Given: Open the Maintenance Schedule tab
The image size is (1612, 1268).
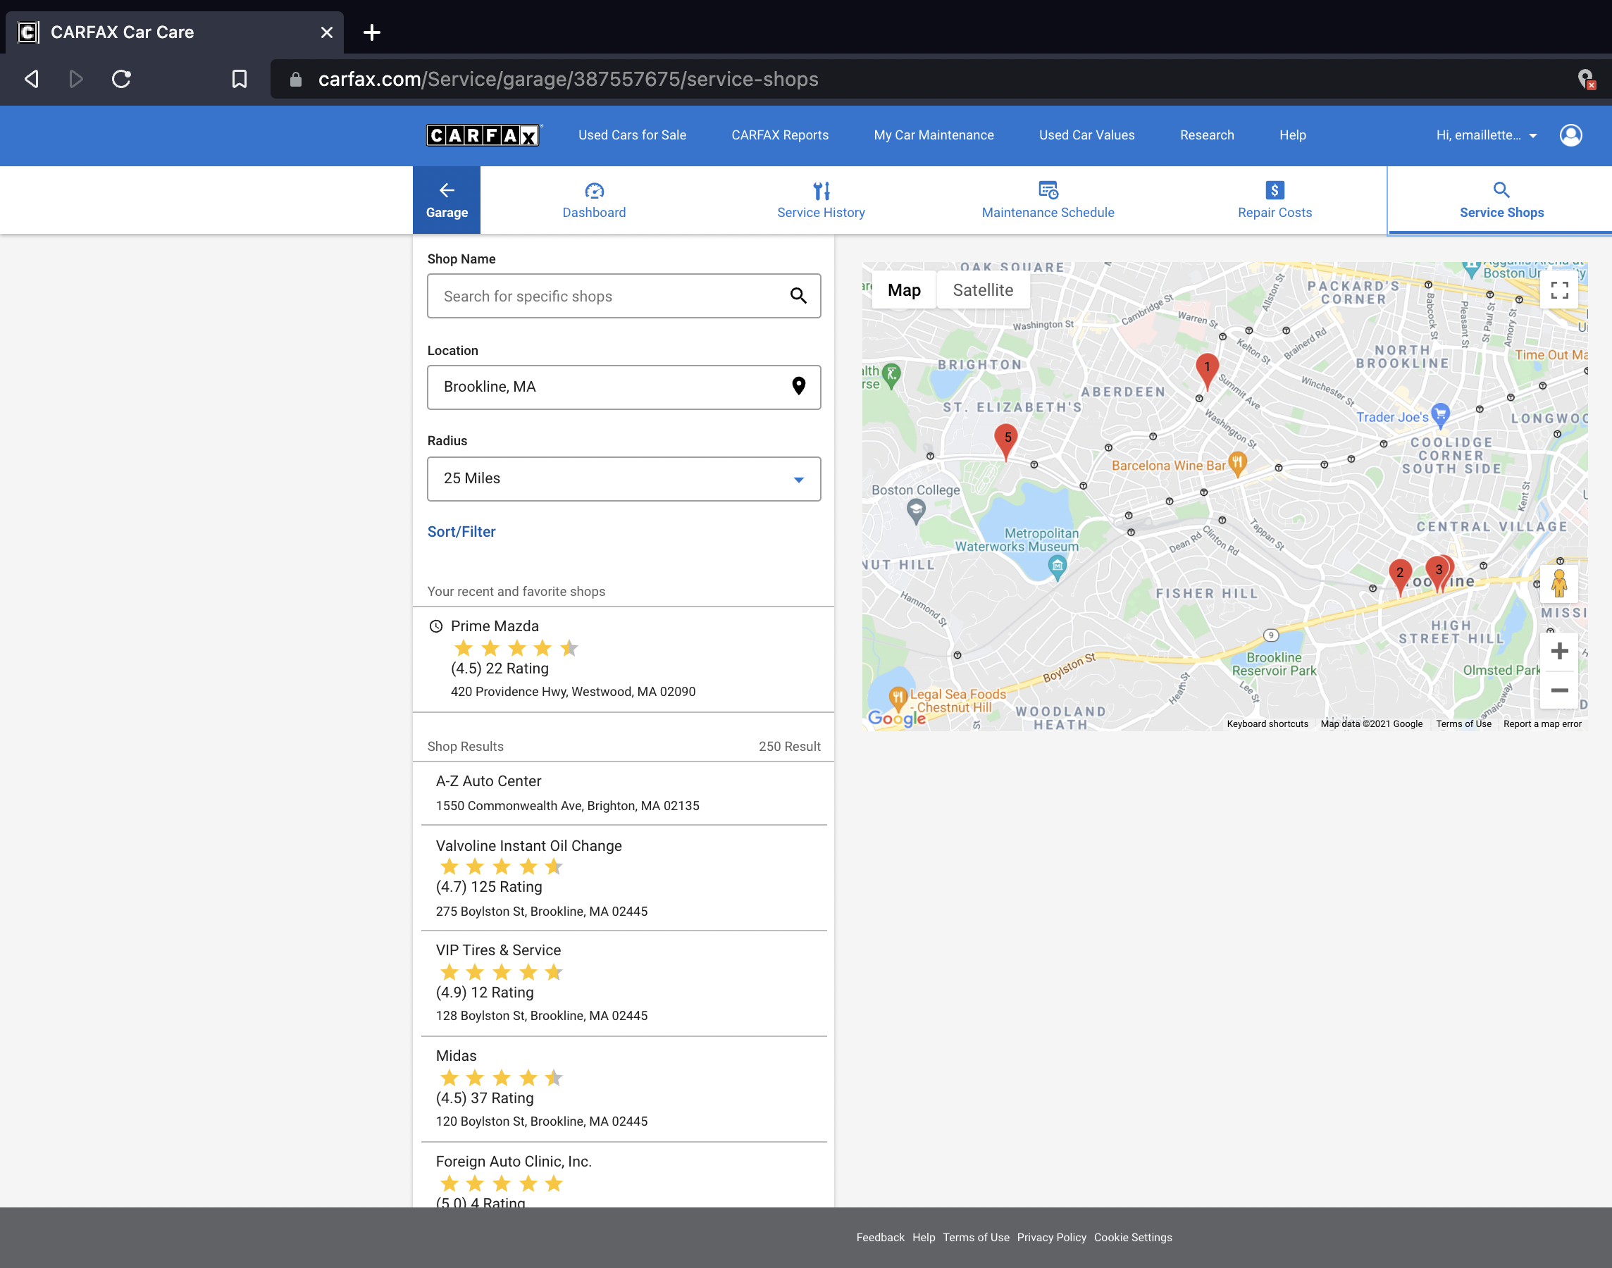Looking at the screenshot, I should point(1048,199).
